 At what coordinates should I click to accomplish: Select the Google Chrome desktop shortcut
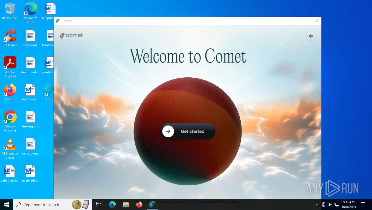tap(10, 121)
